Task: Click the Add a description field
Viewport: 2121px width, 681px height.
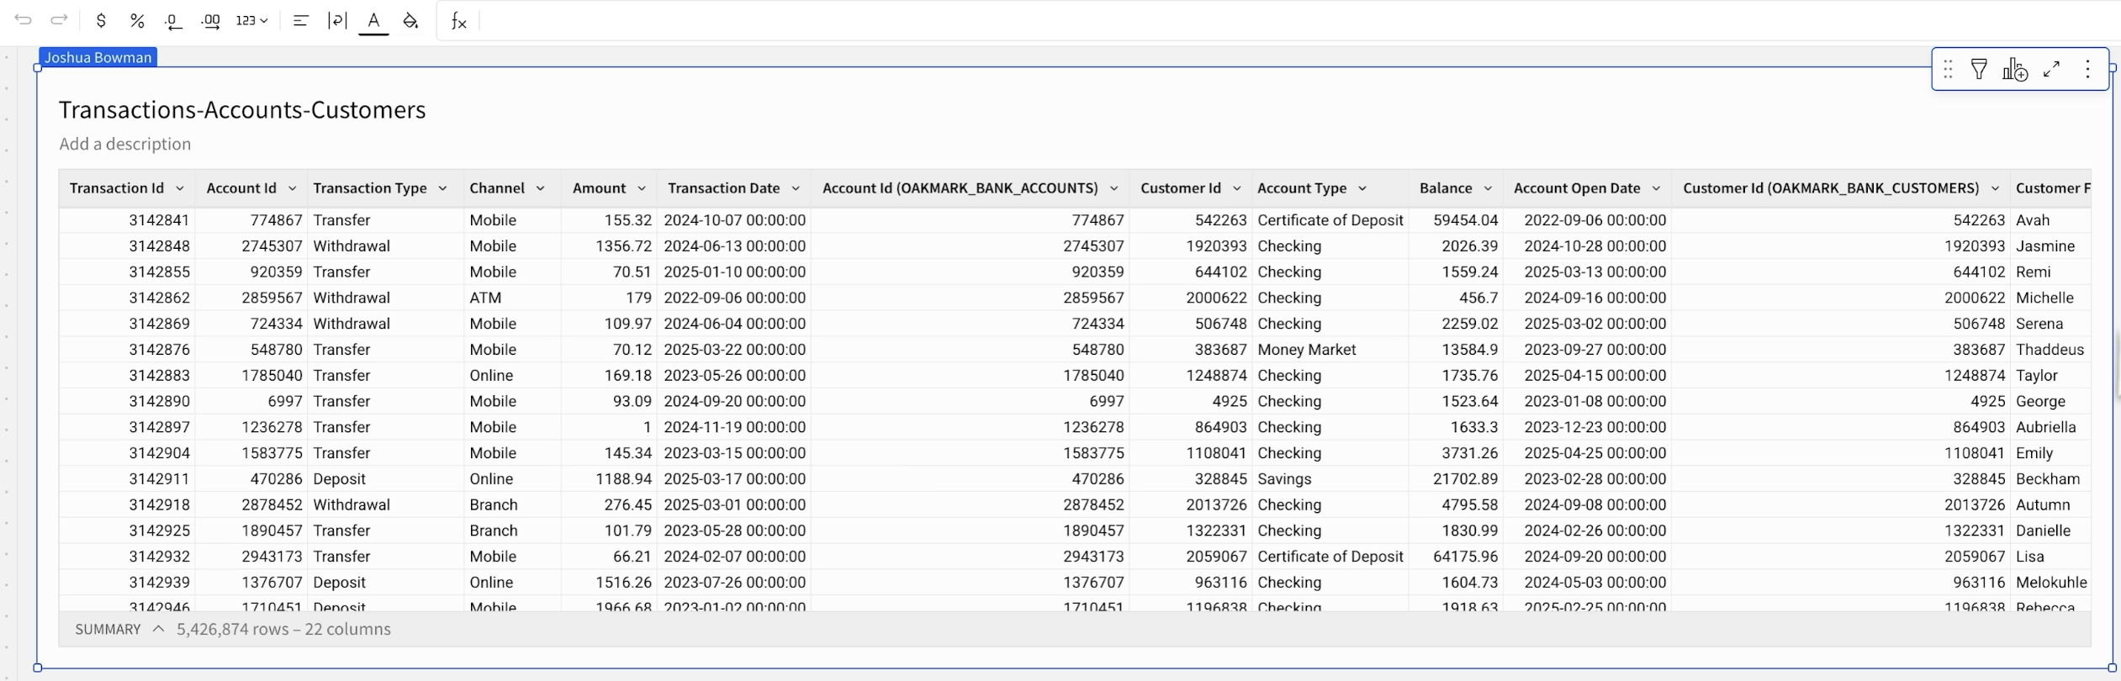Action: [x=125, y=144]
